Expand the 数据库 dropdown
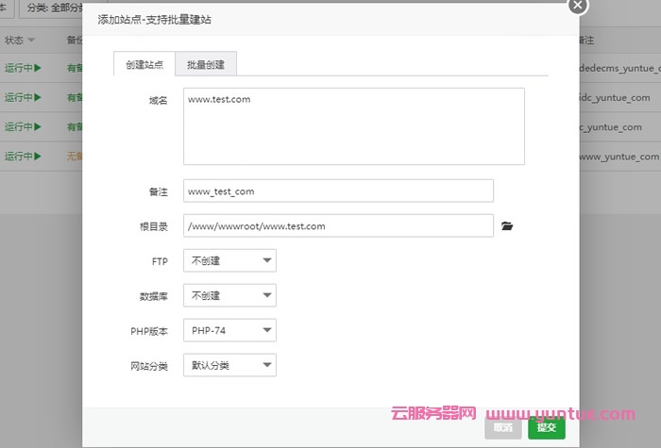 (x=229, y=295)
